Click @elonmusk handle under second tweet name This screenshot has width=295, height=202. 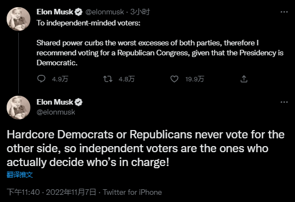(x=55, y=112)
